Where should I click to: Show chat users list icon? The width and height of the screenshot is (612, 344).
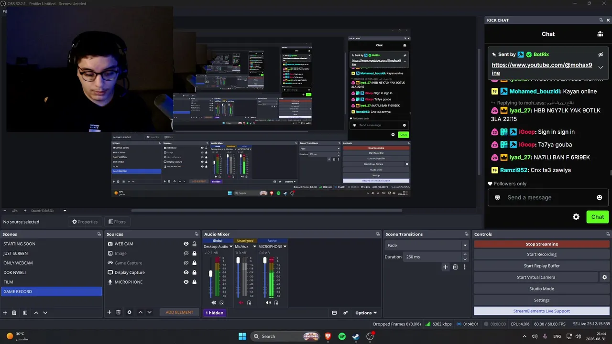point(600,34)
